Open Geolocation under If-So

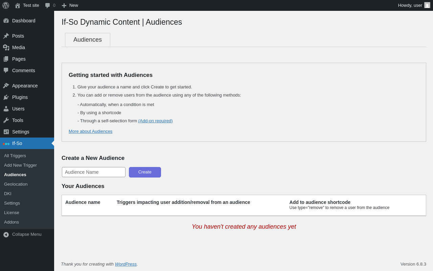(x=16, y=184)
